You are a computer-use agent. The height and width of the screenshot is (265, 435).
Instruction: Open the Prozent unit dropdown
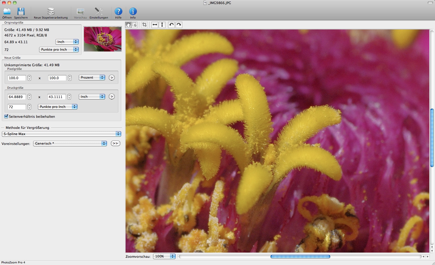pos(92,78)
